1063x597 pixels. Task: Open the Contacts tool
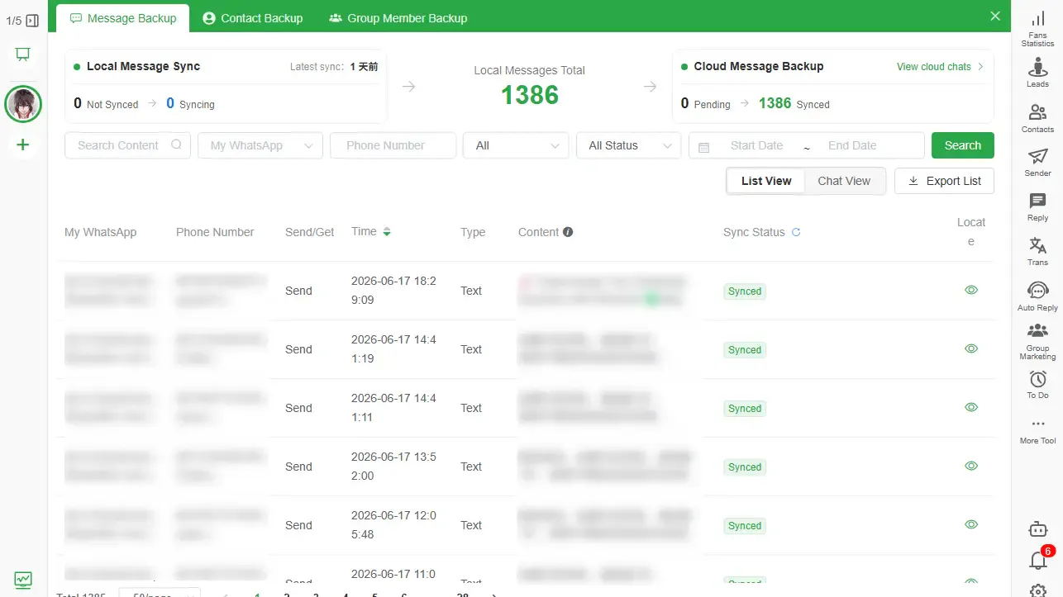[x=1037, y=118]
